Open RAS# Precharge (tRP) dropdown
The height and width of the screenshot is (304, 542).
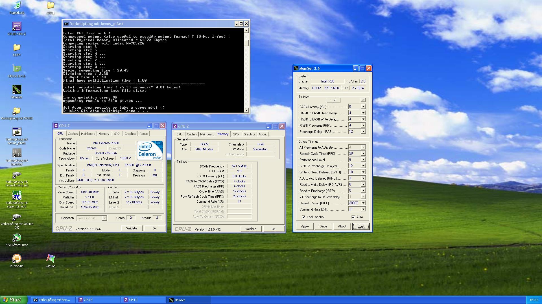point(363,126)
